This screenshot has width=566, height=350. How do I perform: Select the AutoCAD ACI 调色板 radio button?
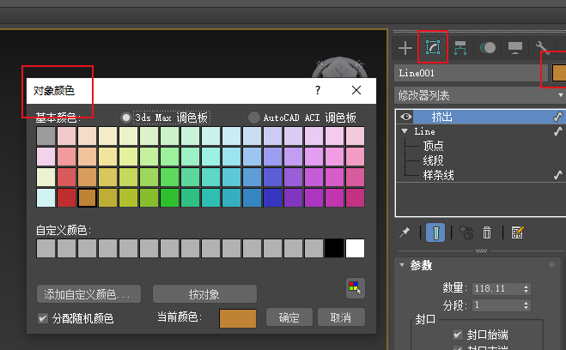(x=254, y=118)
